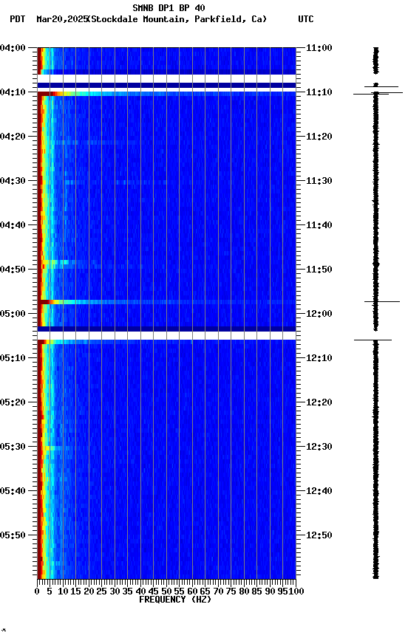Click the '04:20' PDT time label
The image size is (408, 638).
13,137
